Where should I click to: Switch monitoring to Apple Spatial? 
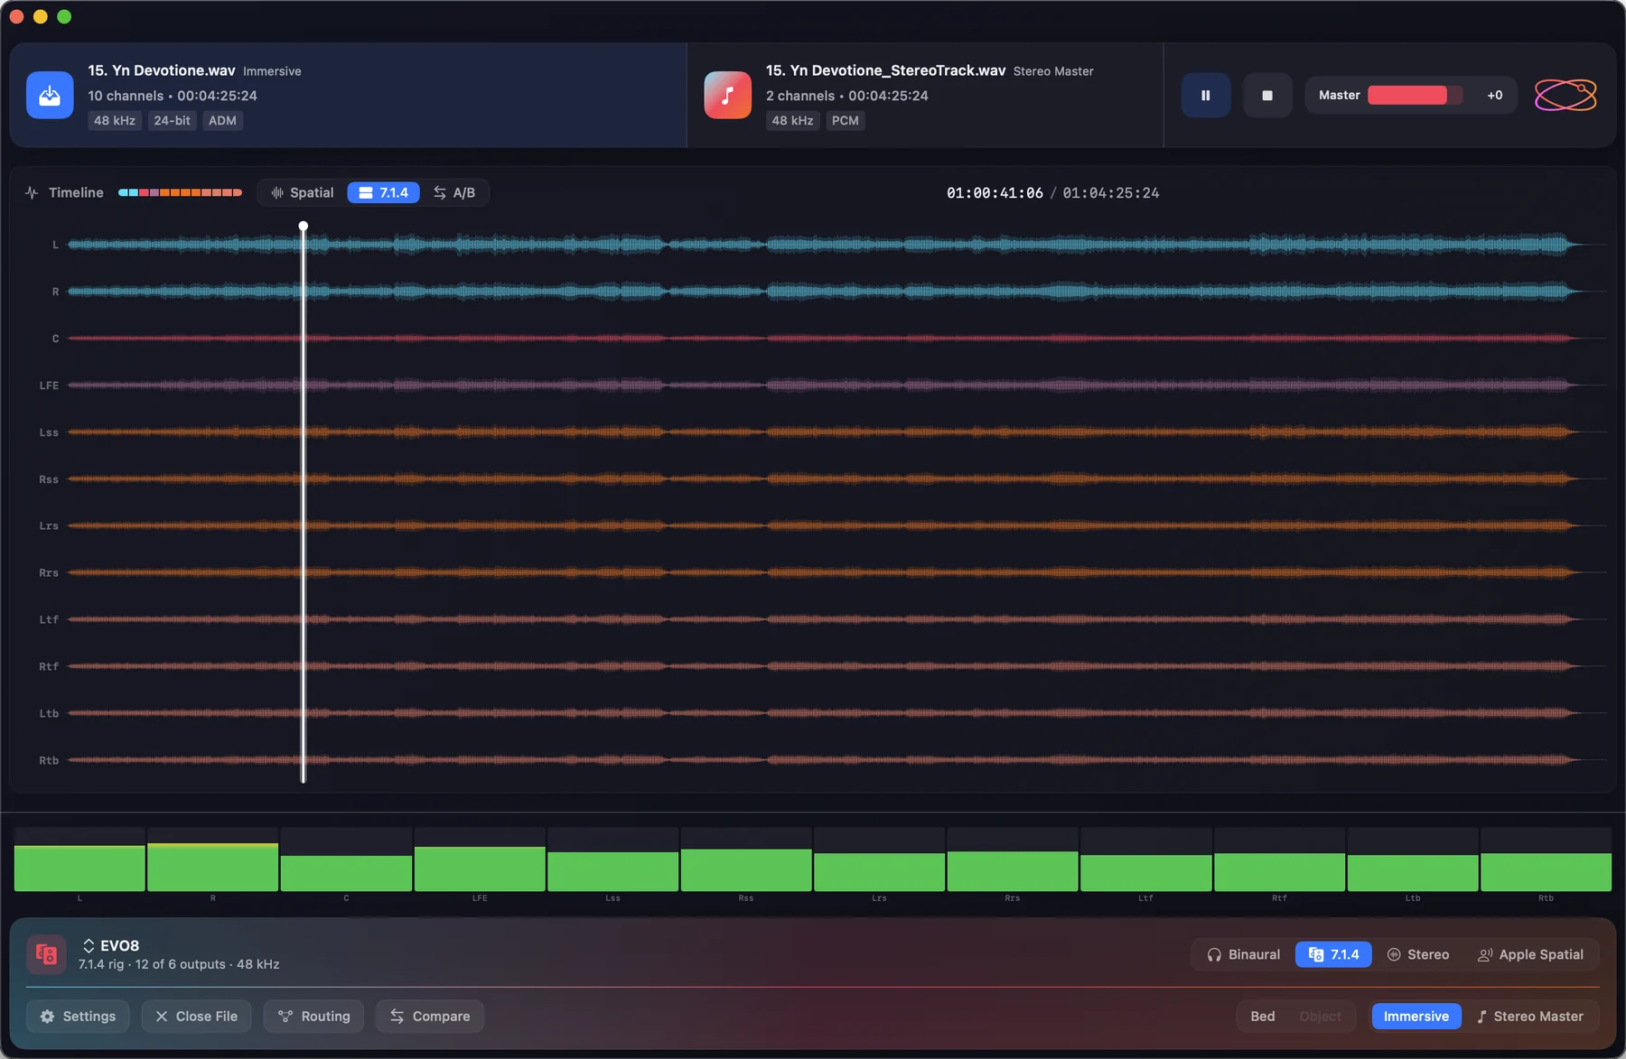[1530, 954]
